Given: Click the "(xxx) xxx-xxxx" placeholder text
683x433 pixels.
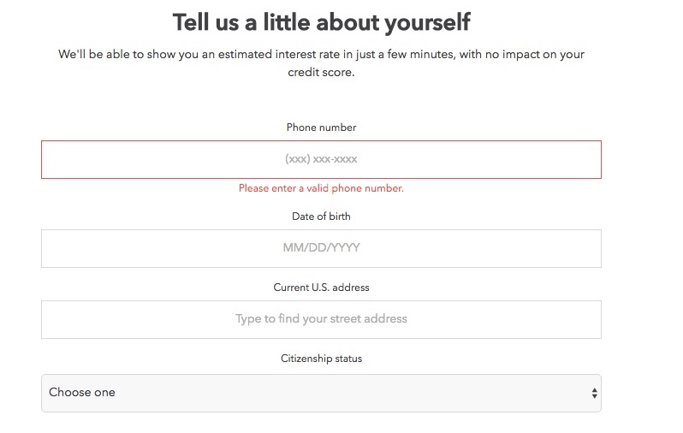Looking at the screenshot, I should (x=321, y=159).
